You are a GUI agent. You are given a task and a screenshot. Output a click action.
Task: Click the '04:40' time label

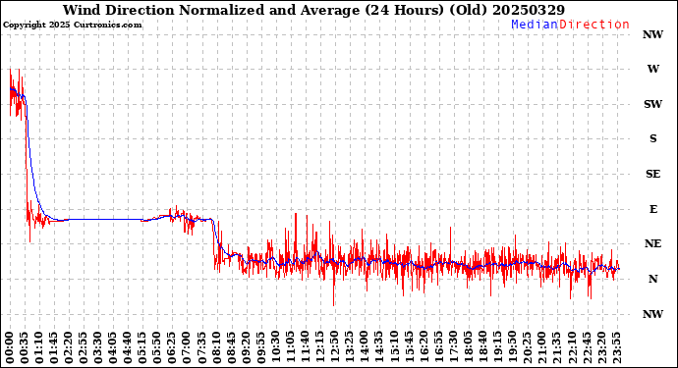pyautogui.click(x=128, y=347)
